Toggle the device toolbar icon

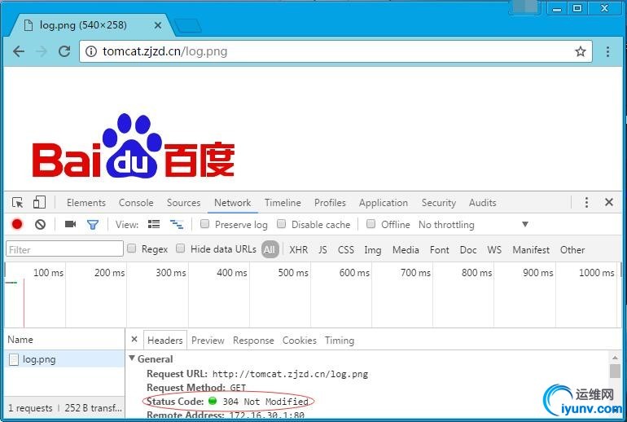click(x=39, y=202)
